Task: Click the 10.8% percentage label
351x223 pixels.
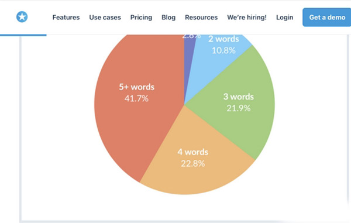Action: 223,50
